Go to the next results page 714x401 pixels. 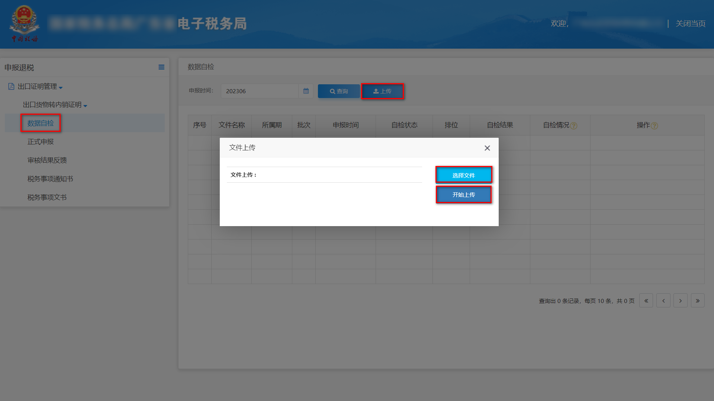(x=680, y=301)
